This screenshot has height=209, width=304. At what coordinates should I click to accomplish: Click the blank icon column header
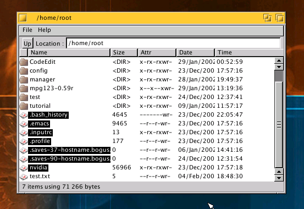click(24, 52)
